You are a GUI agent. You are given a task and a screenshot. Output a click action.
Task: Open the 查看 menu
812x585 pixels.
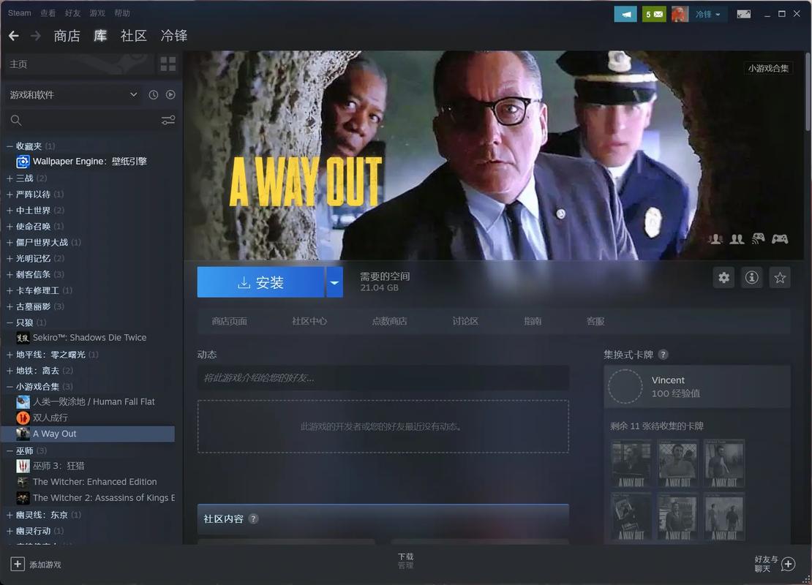coord(48,13)
